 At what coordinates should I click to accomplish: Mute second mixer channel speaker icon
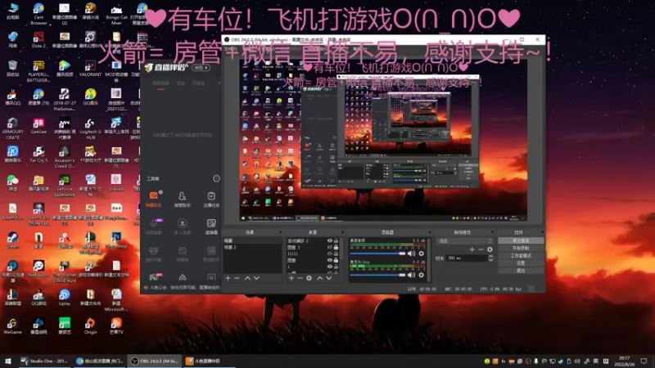pyautogui.click(x=412, y=275)
